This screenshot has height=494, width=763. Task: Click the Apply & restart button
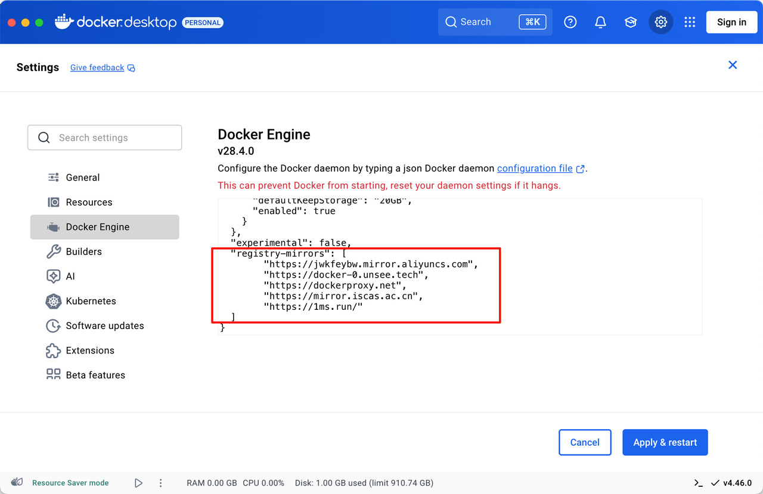coord(665,442)
